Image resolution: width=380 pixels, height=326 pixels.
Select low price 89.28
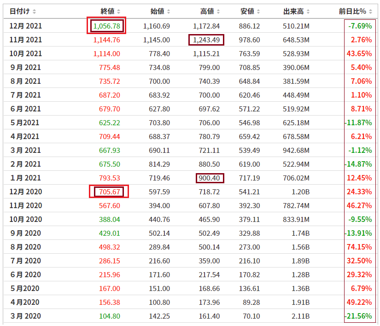coord(251,302)
